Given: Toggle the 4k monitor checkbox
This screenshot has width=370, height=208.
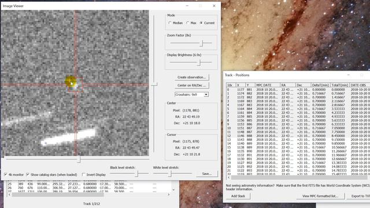Looking at the screenshot, I should [x=6, y=174].
